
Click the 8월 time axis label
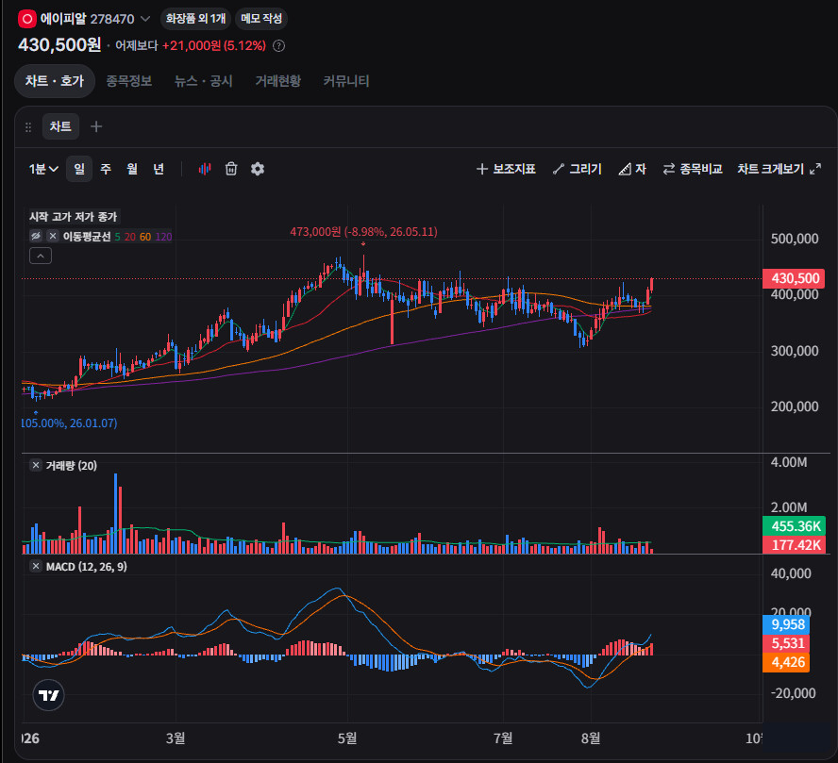pyautogui.click(x=591, y=738)
